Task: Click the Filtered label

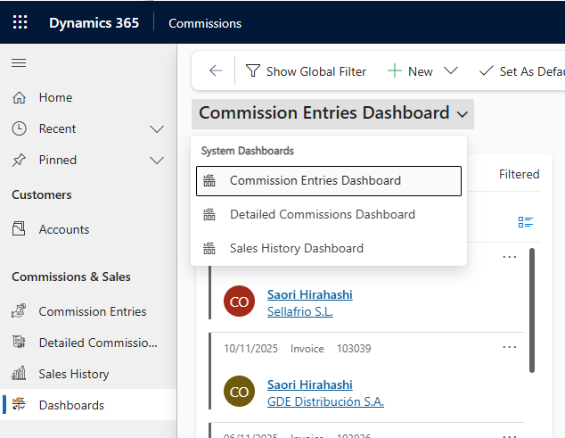Action: point(520,174)
